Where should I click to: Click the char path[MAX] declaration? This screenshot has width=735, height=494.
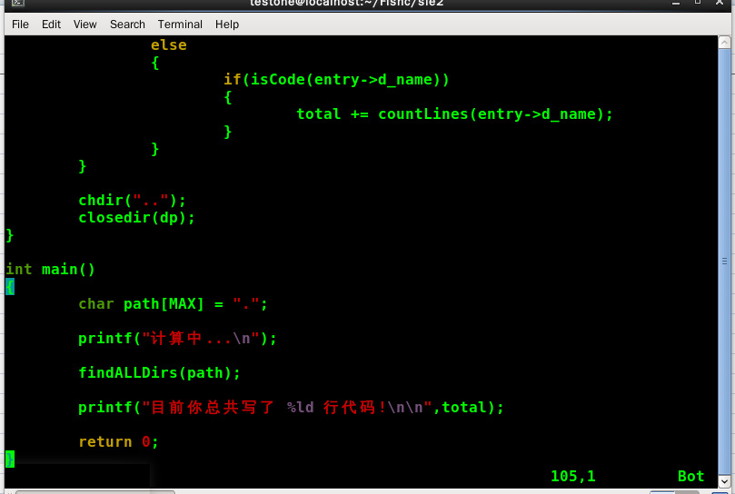[x=173, y=304]
